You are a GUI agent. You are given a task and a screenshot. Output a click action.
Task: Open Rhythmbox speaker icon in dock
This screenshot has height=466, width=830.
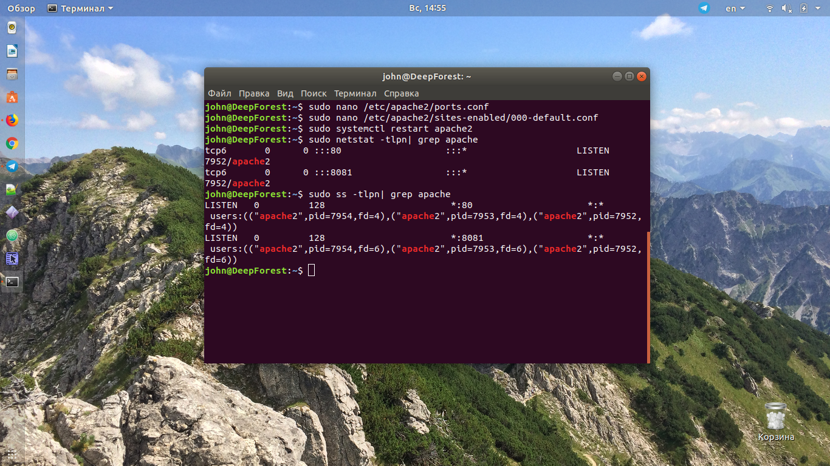12,28
